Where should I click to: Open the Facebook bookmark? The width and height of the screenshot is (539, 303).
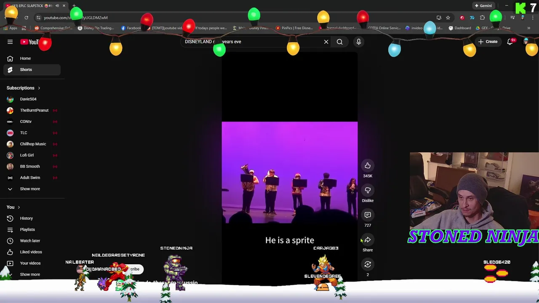(x=131, y=28)
